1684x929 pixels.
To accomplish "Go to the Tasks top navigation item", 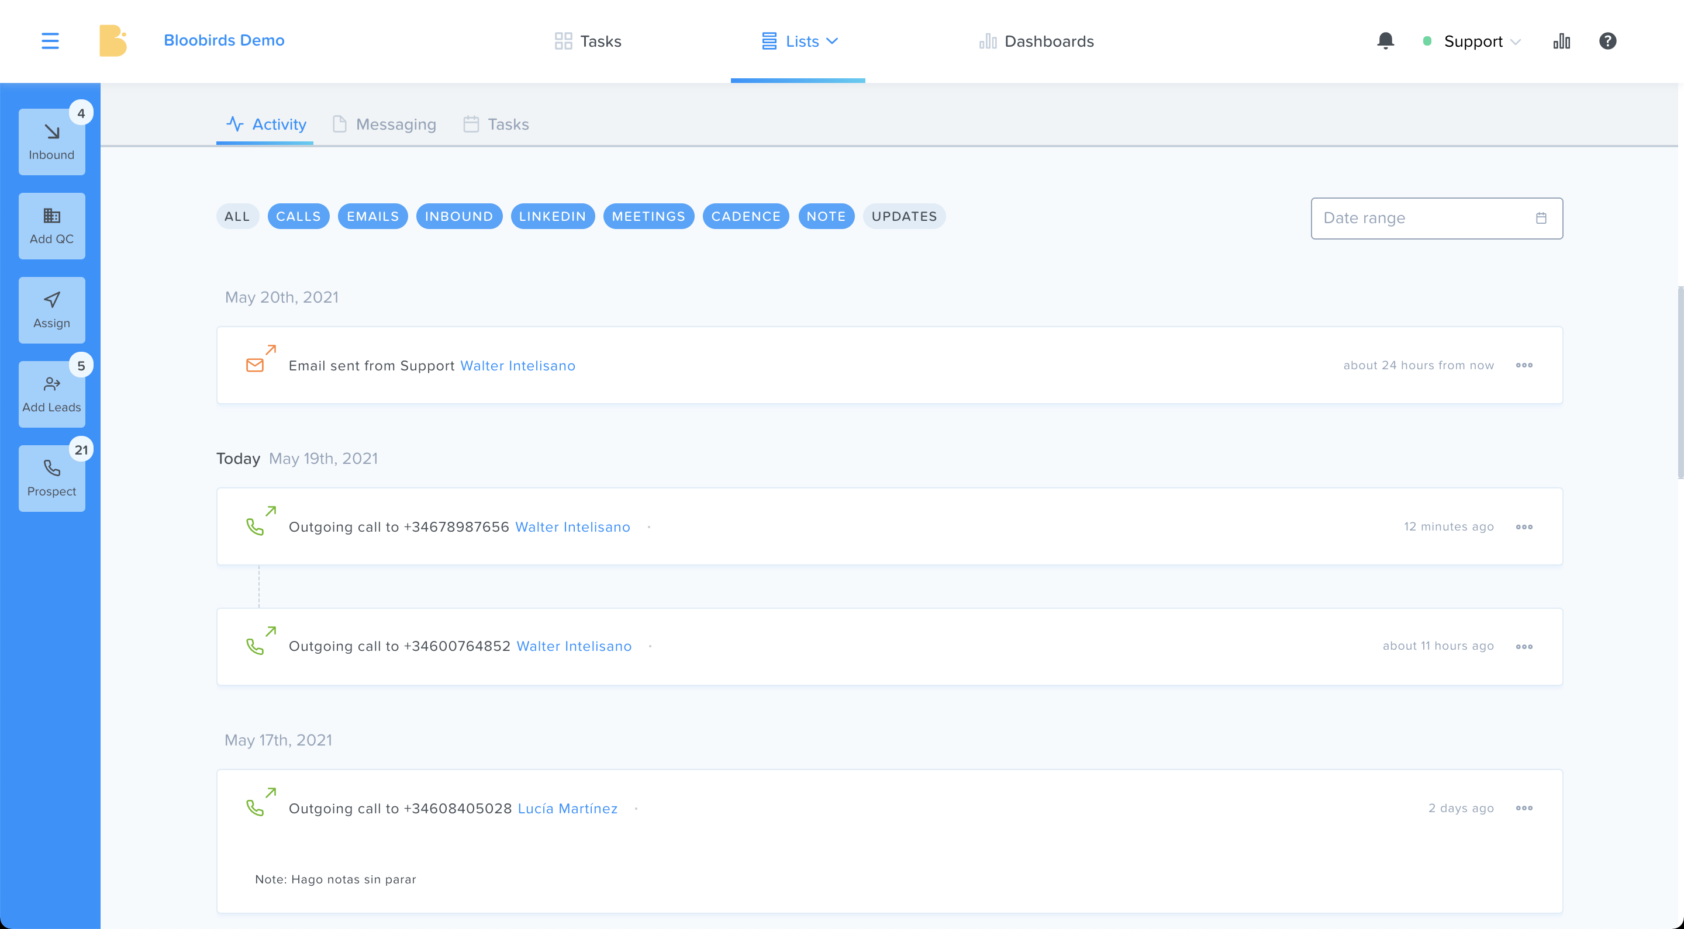I will [588, 41].
